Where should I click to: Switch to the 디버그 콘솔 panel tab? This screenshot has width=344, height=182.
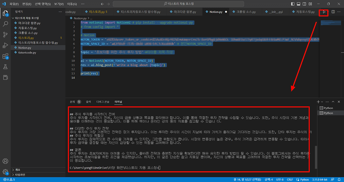tap(103, 102)
